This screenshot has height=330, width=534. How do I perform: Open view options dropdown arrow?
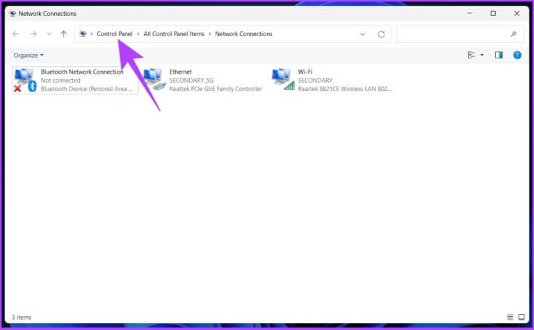482,55
